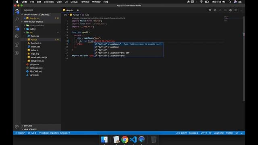Click UTF-8 encoding in status bar
Image resolution: width=258 pixels, height=145 pixels.
coord(204,133)
